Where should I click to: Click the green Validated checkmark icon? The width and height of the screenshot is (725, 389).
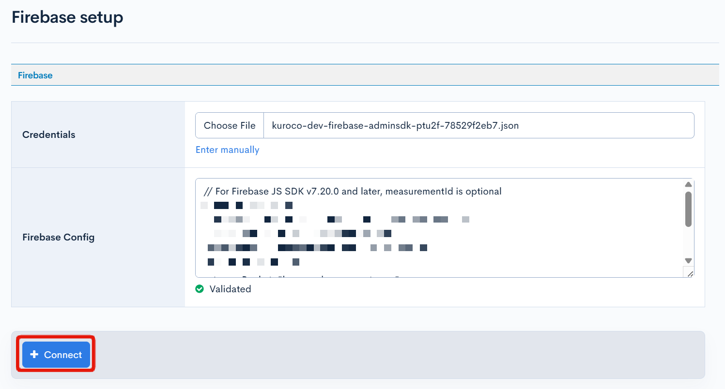click(x=199, y=289)
